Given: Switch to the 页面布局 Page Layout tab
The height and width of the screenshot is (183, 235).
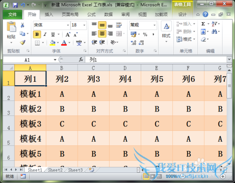Looking at the screenshot, I should point(70,15).
